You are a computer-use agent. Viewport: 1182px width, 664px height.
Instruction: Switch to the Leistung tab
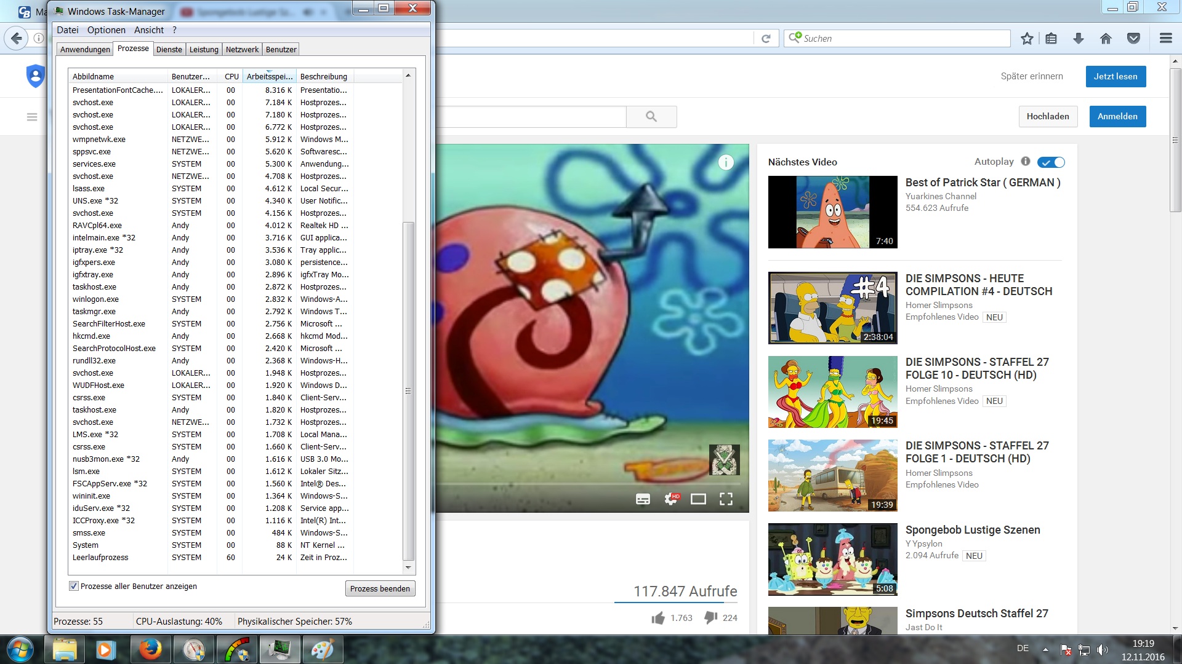coord(204,50)
